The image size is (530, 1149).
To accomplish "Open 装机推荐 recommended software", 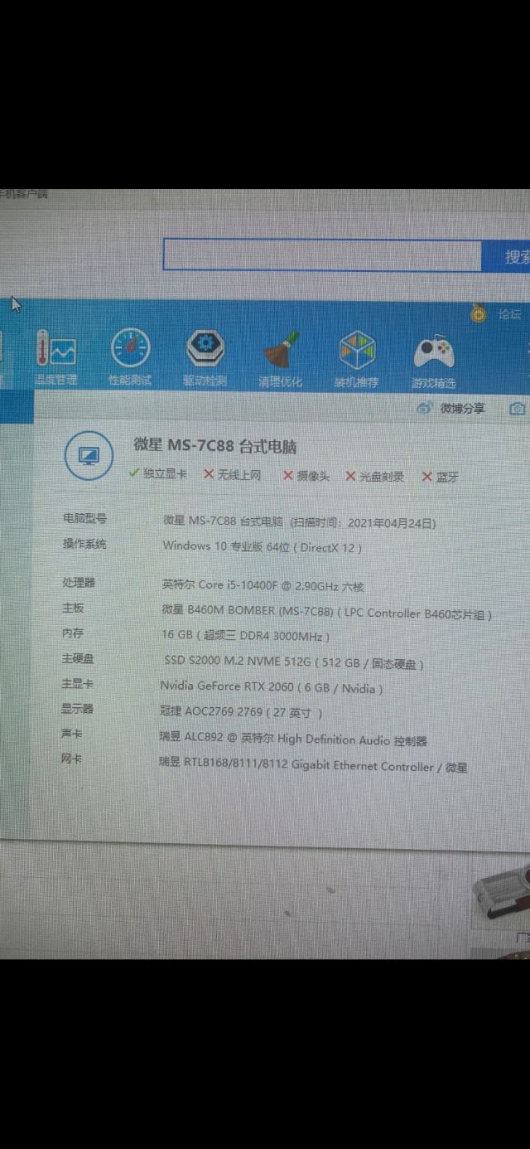I will pyautogui.click(x=357, y=360).
